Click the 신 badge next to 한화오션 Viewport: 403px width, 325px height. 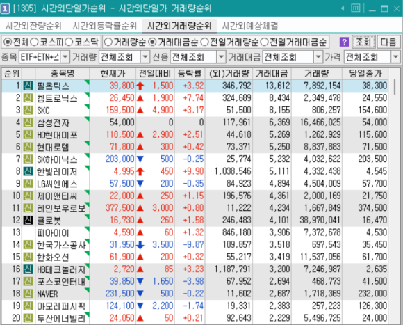click(28, 257)
